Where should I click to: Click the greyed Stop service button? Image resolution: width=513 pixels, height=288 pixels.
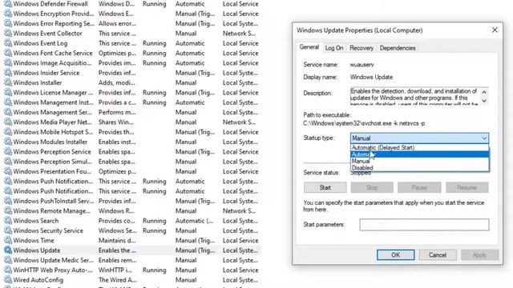[x=372, y=187]
